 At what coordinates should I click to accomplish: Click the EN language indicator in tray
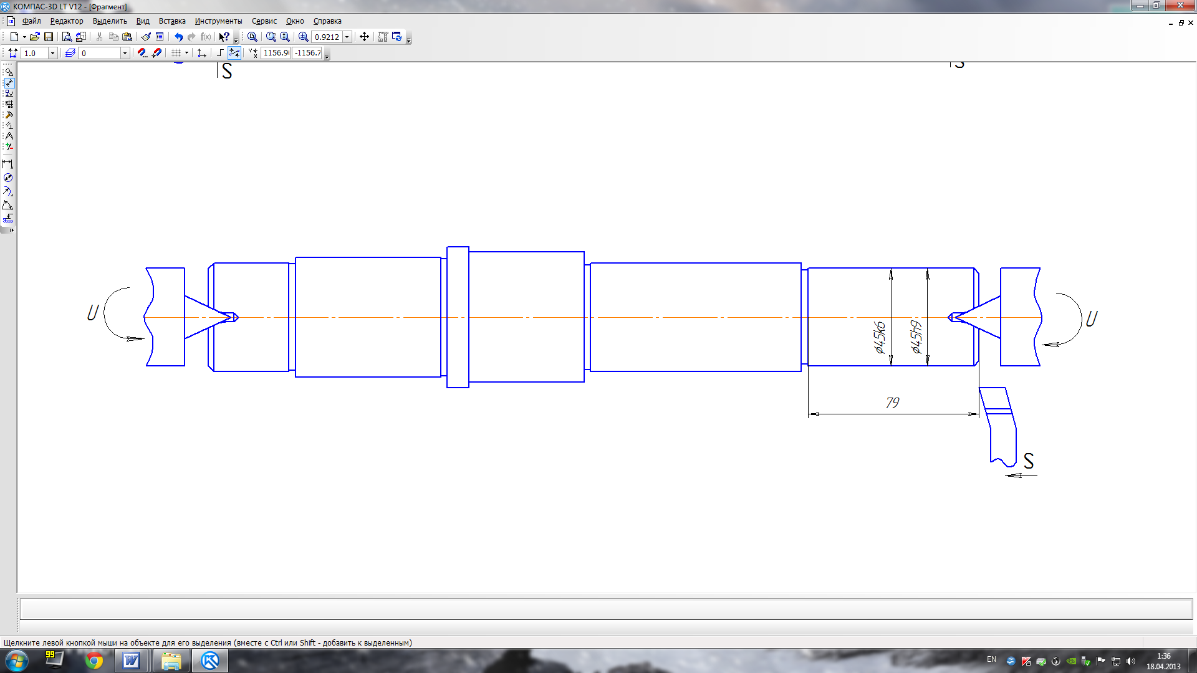tap(991, 659)
